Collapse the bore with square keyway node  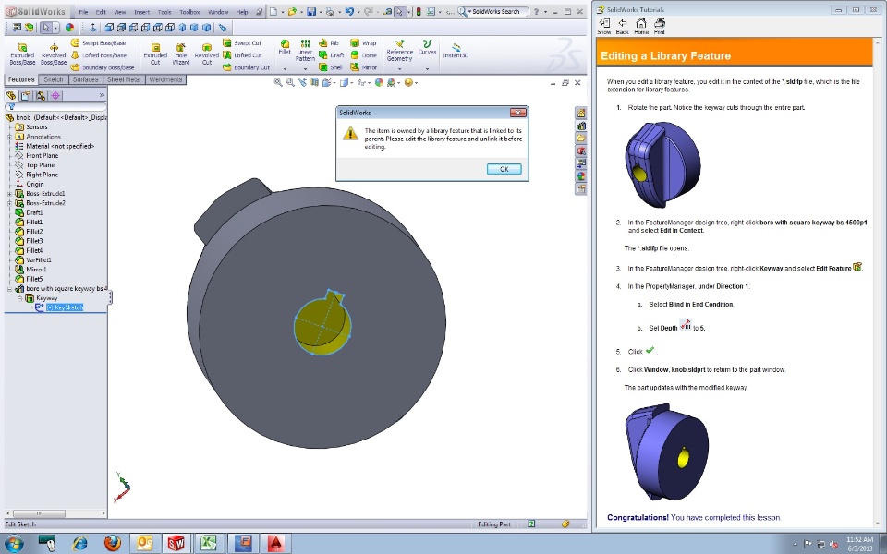tap(9, 289)
